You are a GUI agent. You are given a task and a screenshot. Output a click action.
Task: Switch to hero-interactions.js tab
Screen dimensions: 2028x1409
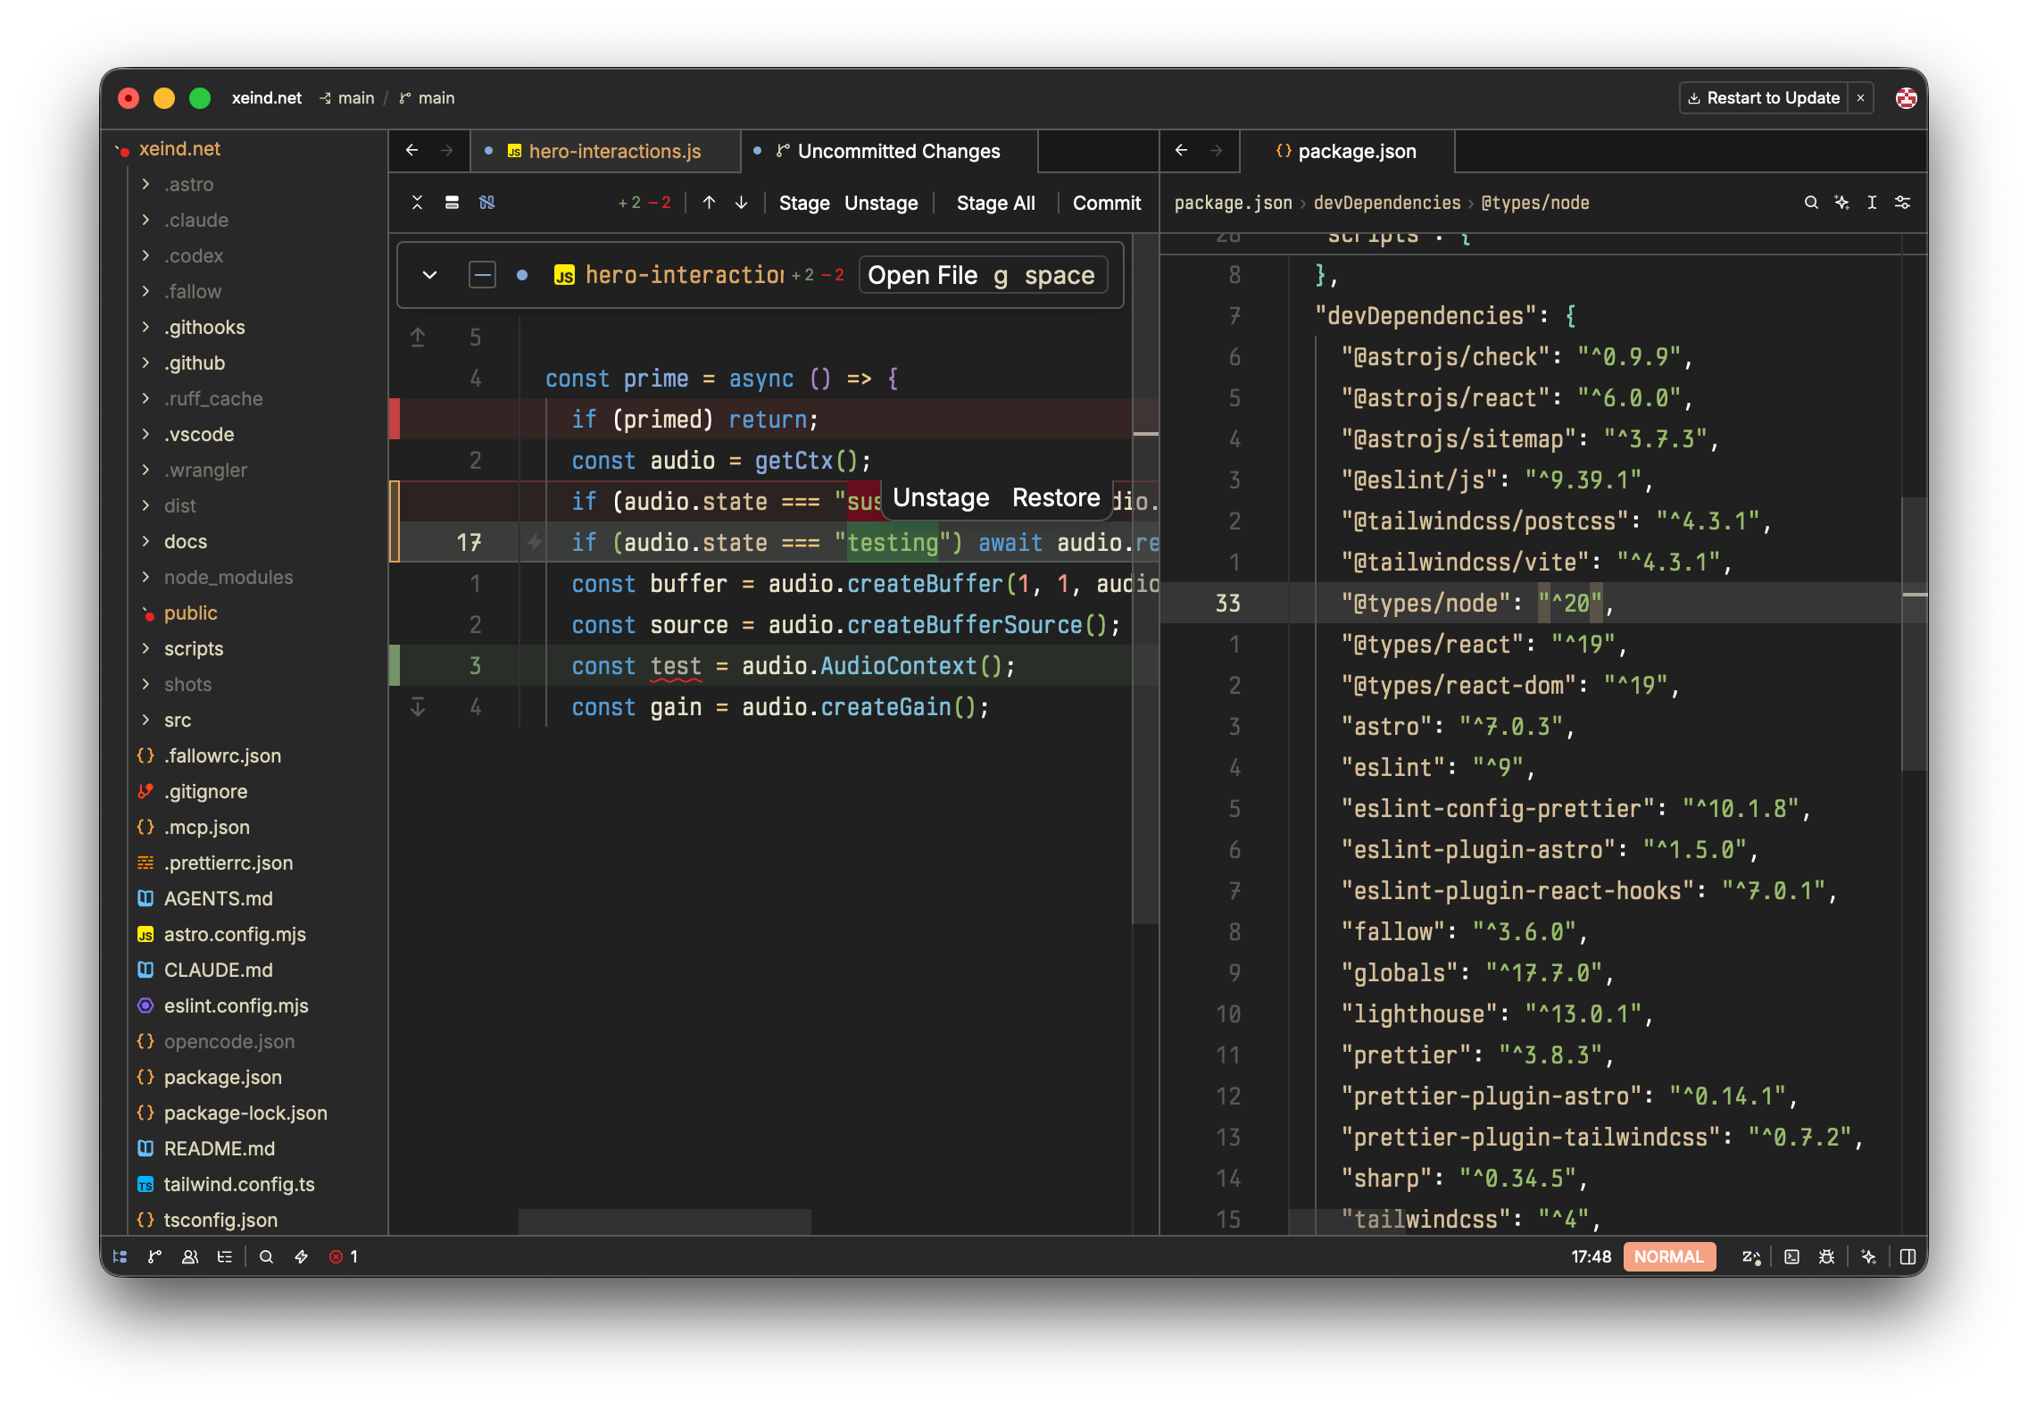click(x=607, y=151)
